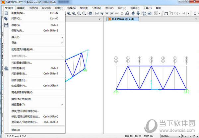The height and width of the screenshot is (138, 199).
Task: Set view to xz plane
Action: pyautogui.click(x=107, y=13)
